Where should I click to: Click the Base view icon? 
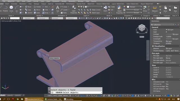(175, 9)
